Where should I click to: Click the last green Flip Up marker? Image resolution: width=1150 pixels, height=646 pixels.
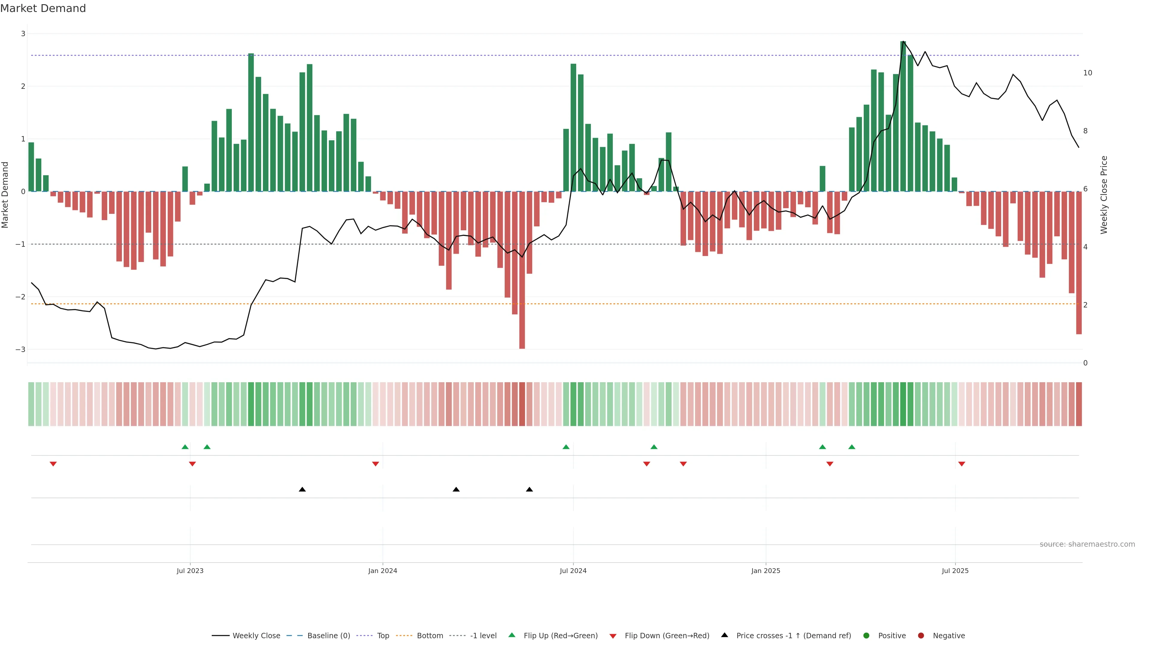click(x=852, y=447)
